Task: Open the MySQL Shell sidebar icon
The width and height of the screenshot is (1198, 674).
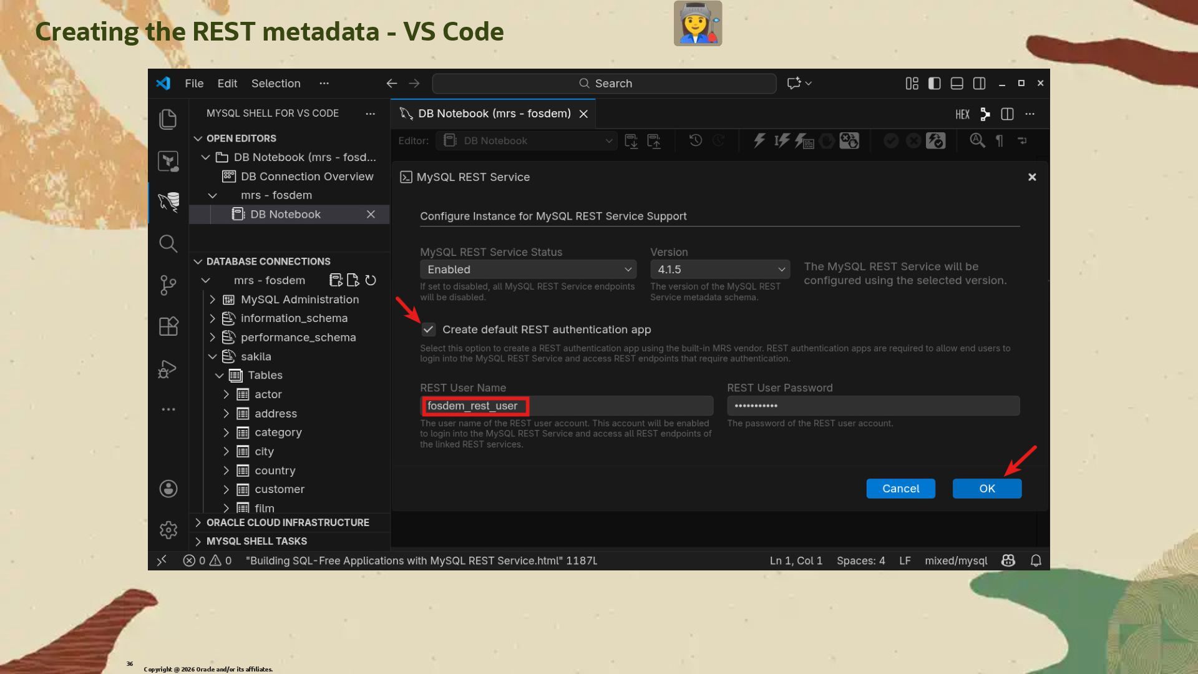Action: pos(168,202)
